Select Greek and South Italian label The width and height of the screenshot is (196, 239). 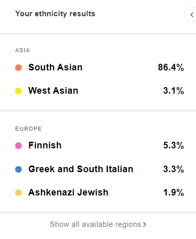click(x=81, y=169)
